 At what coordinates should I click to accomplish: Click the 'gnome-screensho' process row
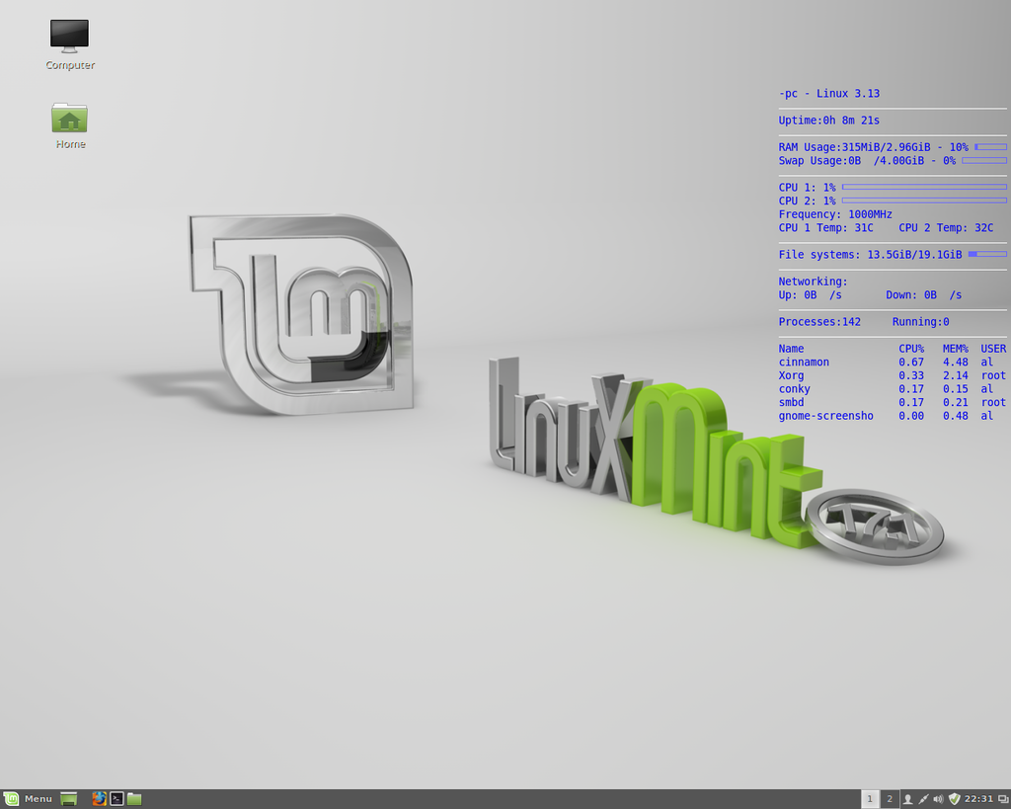(892, 416)
